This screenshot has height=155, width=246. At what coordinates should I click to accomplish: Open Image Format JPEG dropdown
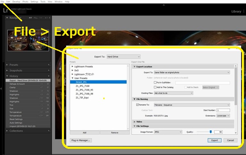point(168,132)
